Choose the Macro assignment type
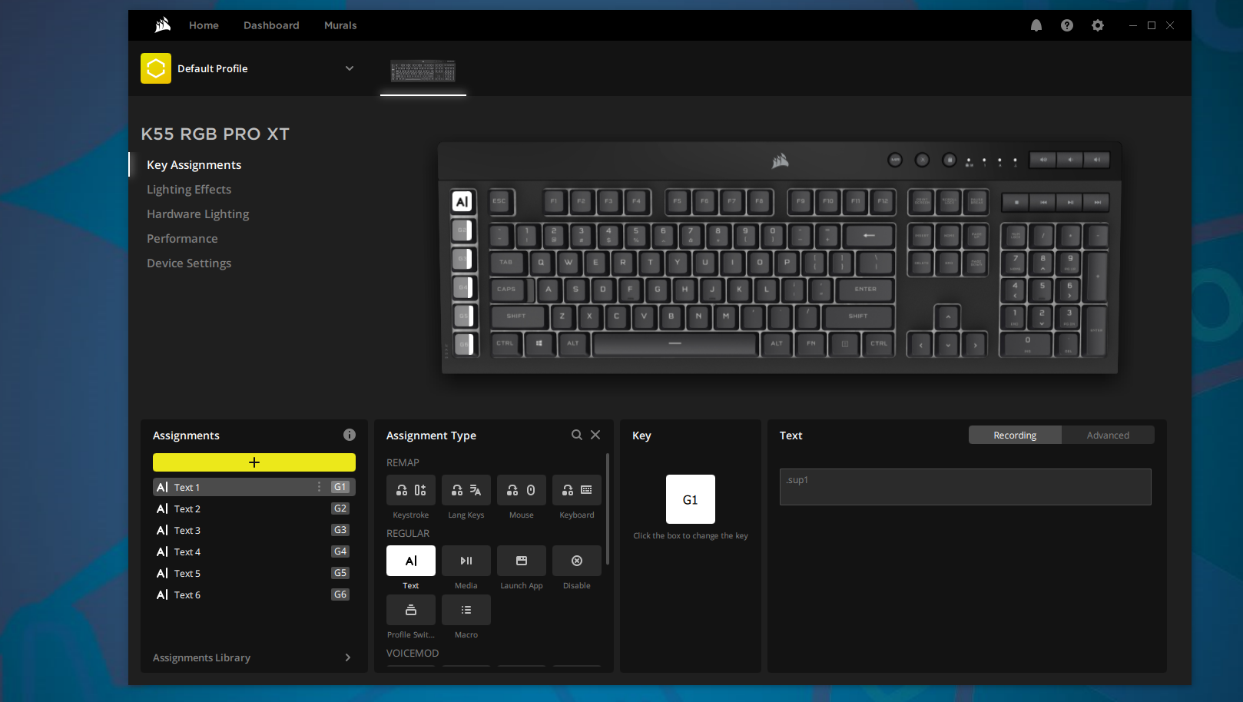This screenshot has width=1243, height=702. point(466,610)
